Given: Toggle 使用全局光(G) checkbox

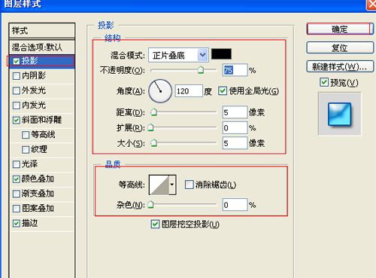Looking at the screenshot, I should 223,91.
